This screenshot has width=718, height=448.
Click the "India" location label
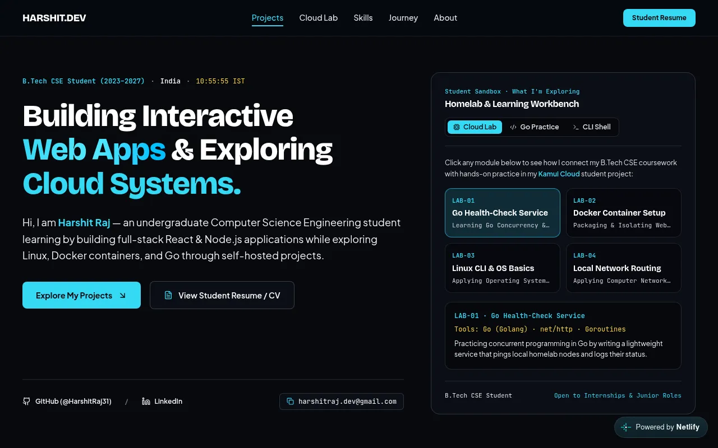tap(171, 81)
